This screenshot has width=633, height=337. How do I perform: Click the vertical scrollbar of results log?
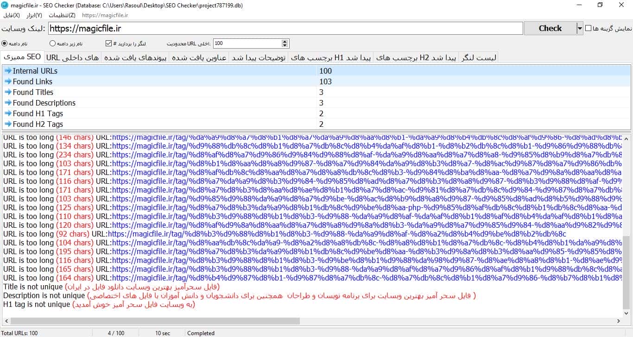click(x=627, y=225)
